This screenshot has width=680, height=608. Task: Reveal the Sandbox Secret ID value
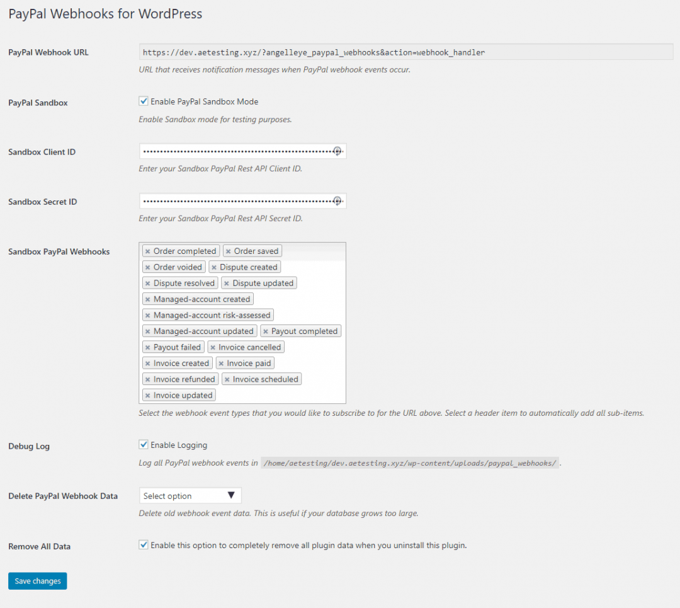point(338,200)
